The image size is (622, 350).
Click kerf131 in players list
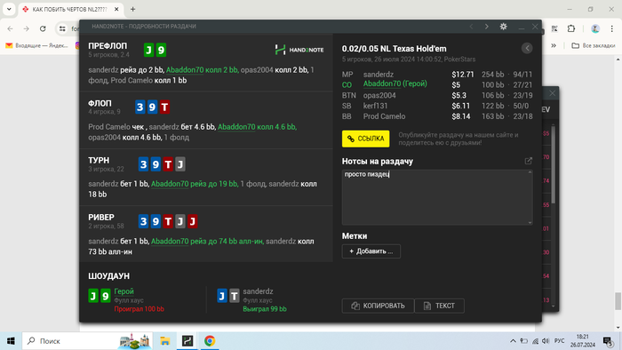click(375, 106)
